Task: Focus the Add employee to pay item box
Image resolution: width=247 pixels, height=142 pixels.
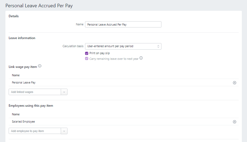Action: point(35,131)
